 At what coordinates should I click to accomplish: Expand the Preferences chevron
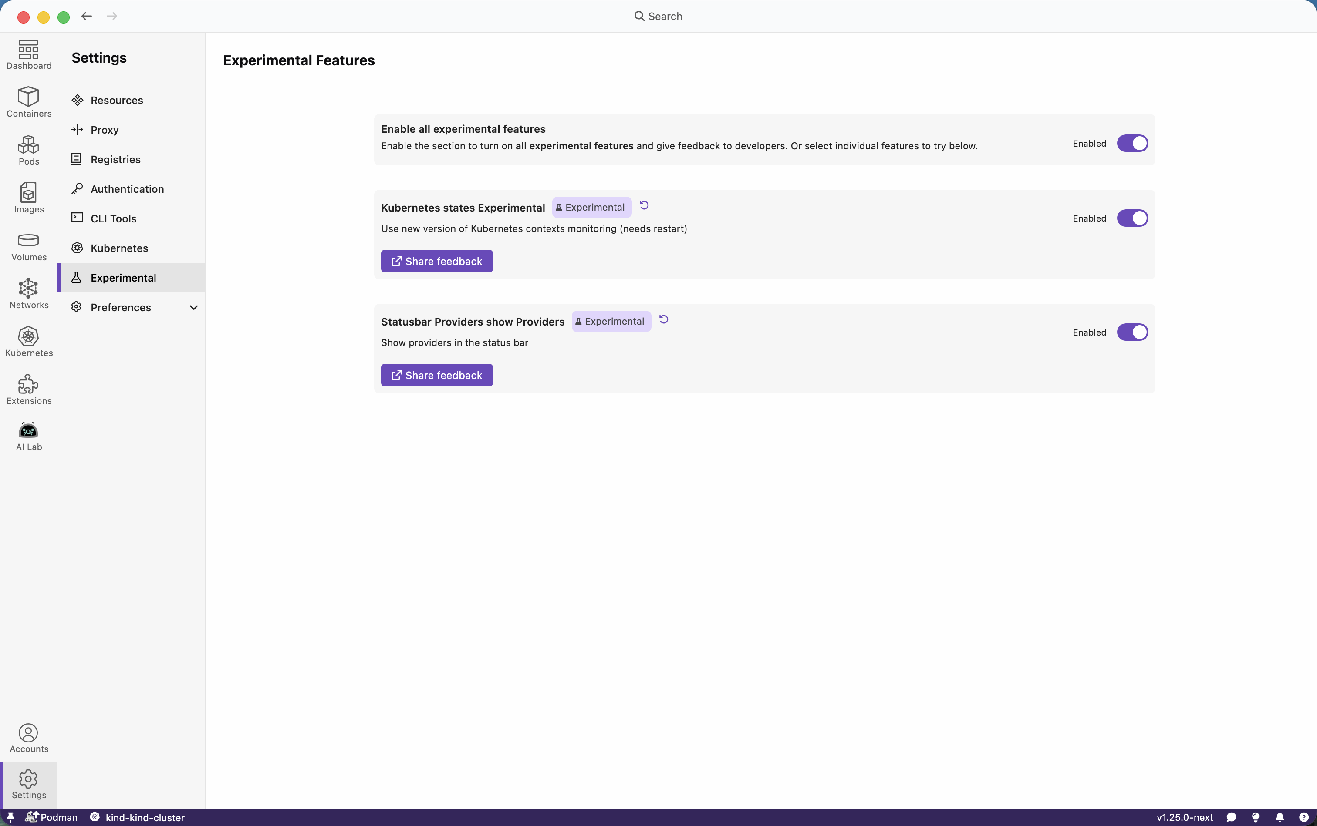click(x=193, y=308)
